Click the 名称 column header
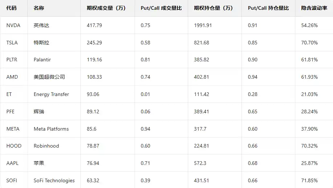This screenshot has height=188, width=333. [39, 8]
